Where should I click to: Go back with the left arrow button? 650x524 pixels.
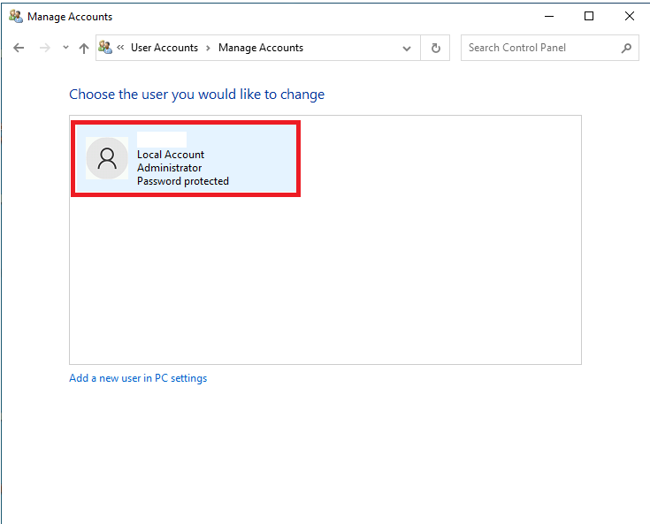19,48
